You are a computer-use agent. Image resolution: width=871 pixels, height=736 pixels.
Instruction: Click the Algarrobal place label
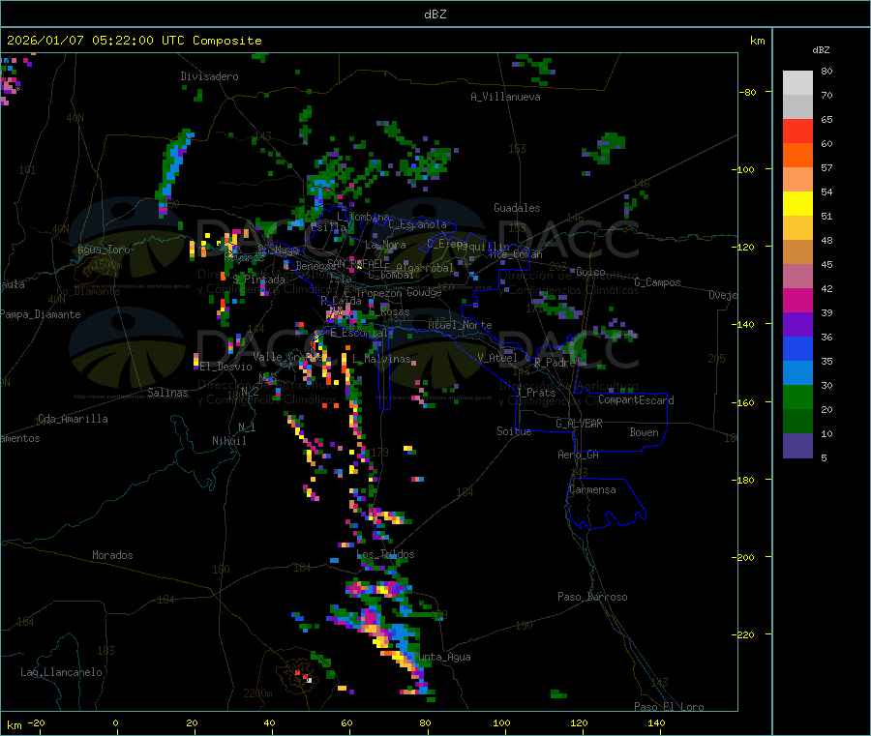[425, 268]
